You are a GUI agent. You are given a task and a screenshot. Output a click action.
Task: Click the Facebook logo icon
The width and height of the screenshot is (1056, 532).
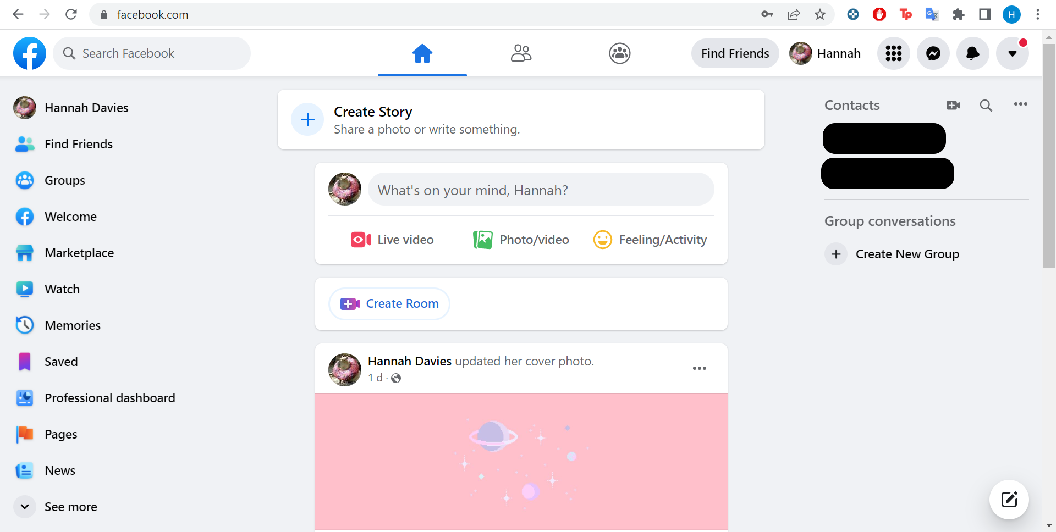(x=30, y=53)
